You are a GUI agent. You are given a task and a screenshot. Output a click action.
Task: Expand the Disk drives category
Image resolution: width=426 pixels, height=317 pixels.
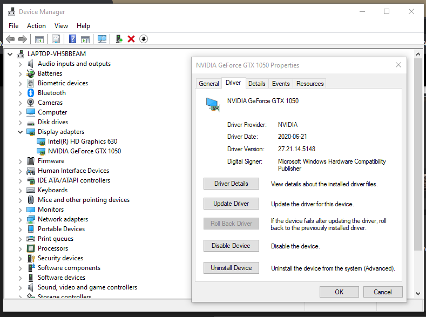pos(20,123)
